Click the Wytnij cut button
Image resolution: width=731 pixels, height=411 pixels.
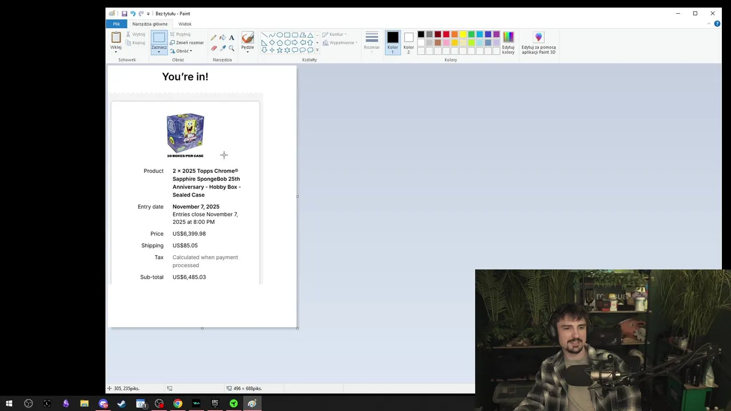click(135, 34)
